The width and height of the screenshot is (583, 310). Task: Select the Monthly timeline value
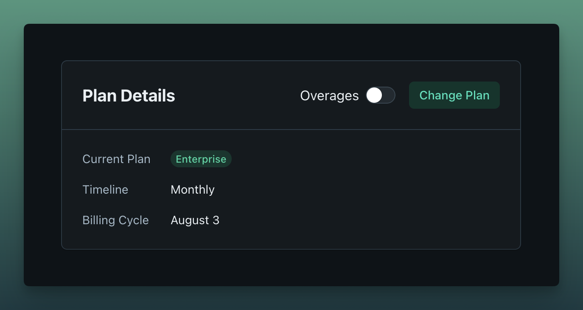click(x=193, y=190)
